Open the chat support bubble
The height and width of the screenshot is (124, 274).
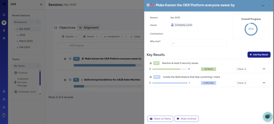(268, 117)
